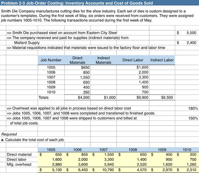Image resolution: width=199 pixels, height=173 pixels.
Task: Click job number 1006 in requisitions table
Action: coord(51,72)
